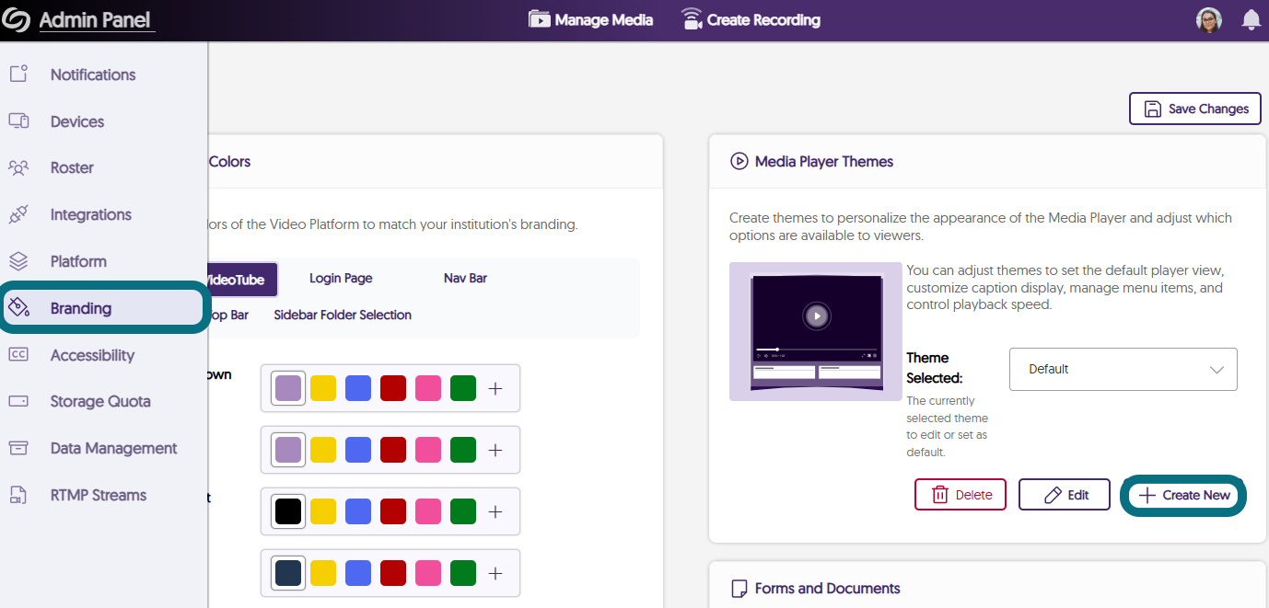This screenshot has width=1269, height=608.
Task: Choose red in the row with the black swatch
Action: coord(393,511)
